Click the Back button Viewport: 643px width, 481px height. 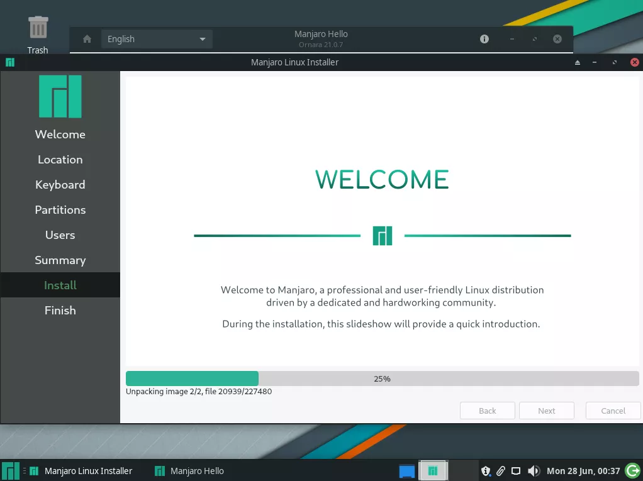(487, 411)
